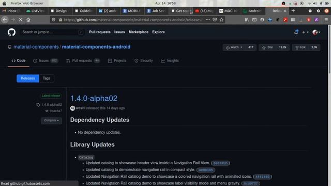This screenshot has height=186, width=331.
Task: Toggle Firefox sidebar view icon
Action: (254, 20)
